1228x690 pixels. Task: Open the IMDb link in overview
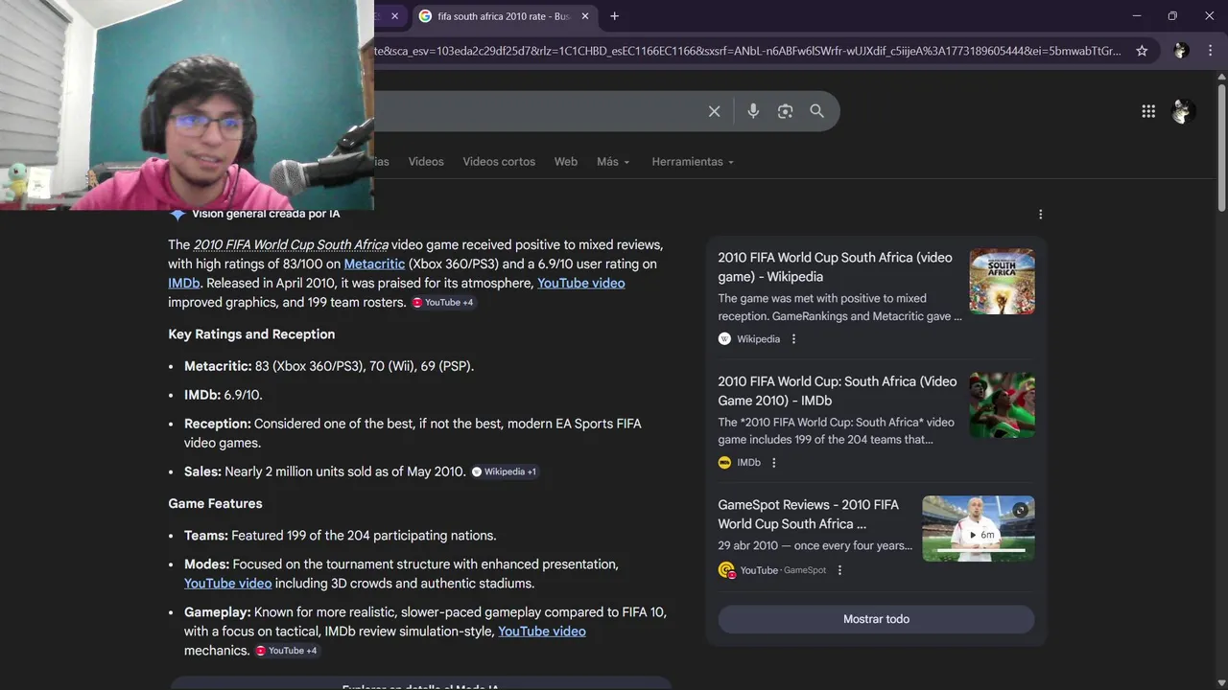coord(184,284)
